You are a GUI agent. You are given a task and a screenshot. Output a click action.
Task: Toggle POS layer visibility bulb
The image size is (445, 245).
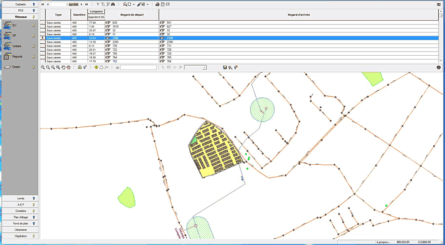click(x=34, y=11)
